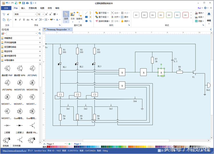Open the www.edrawsoft.cn link
The image size is (214, 154).
pos(15,151)
